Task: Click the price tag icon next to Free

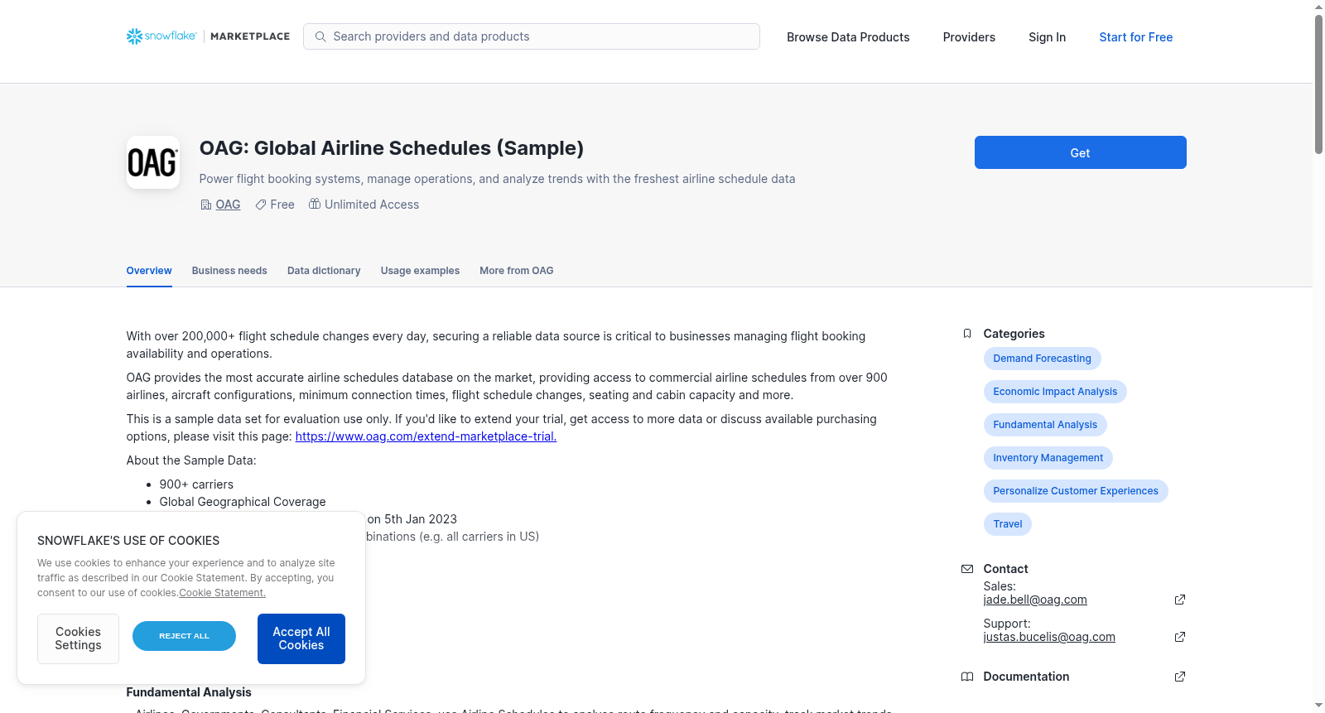Action: click(261, 205)
